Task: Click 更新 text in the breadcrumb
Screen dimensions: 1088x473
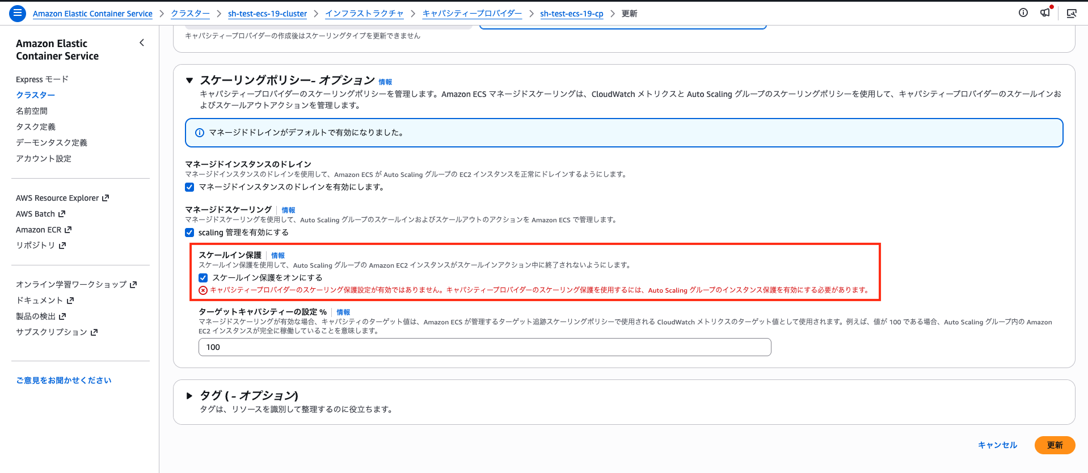Action: (x=629, y=14)
